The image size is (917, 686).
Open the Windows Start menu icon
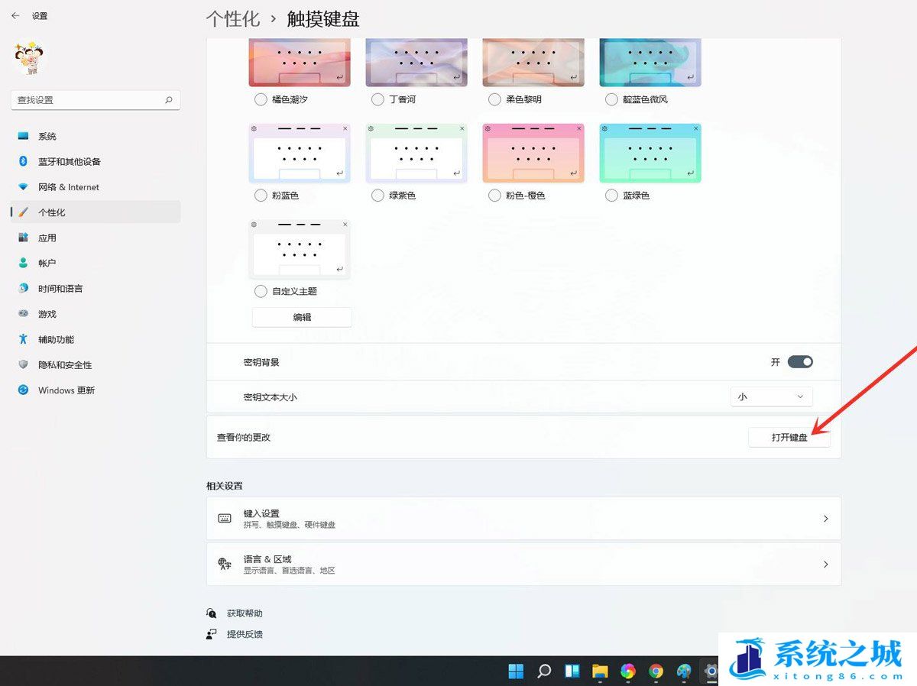tap(516, 671)
